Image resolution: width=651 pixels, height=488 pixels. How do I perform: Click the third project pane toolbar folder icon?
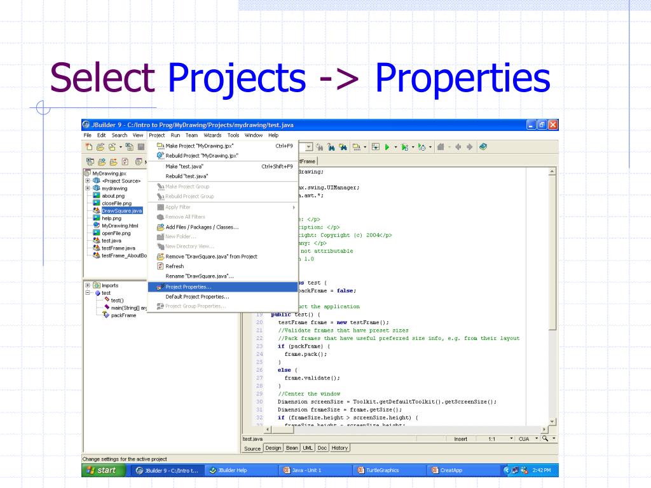113,162
